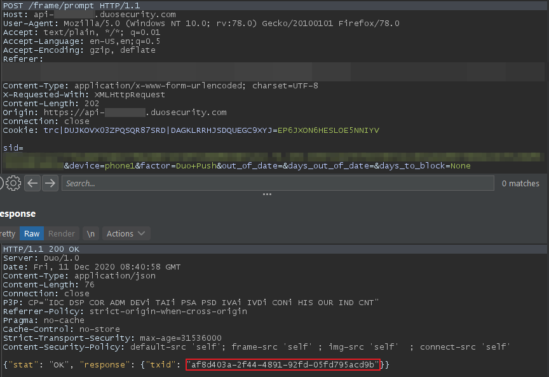Switch to the Render response tab
This screenshot has height=377, width=549.
click(62, 233)
